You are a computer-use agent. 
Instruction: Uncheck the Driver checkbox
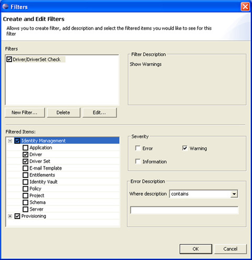pos(25,154)
